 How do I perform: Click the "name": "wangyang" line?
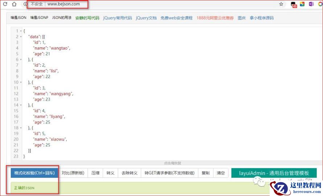tap(53, 94)
